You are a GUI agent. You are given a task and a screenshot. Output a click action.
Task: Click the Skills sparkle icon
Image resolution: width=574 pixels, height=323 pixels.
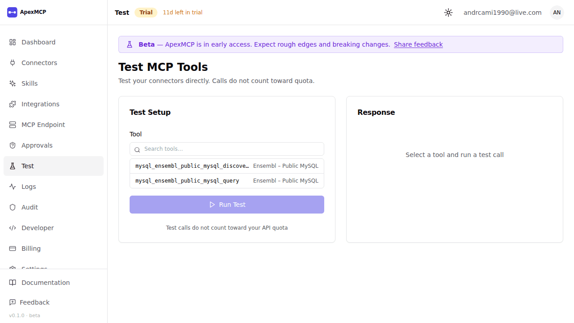click(x=13, y=83)
